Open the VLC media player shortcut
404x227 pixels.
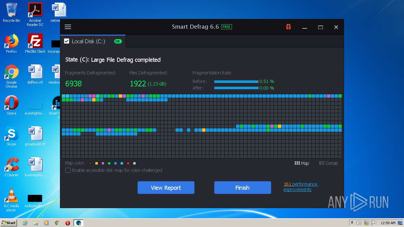(x=11, y=200)
